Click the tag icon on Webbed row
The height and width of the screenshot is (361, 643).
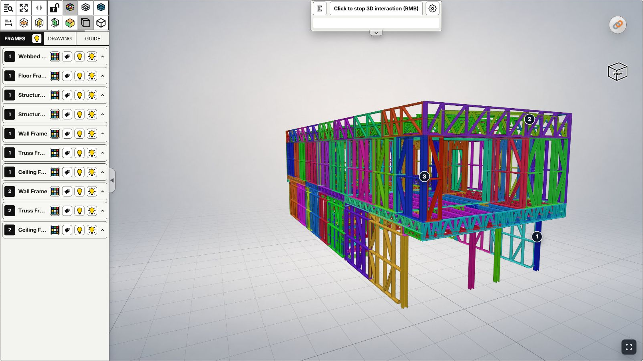coord(68,57)
